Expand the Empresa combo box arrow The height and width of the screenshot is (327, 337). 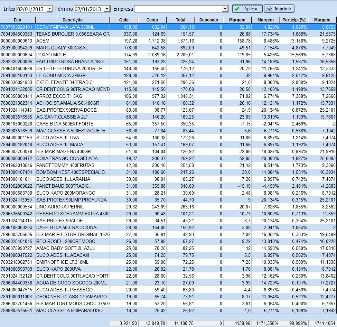click(x=225, y=9)
